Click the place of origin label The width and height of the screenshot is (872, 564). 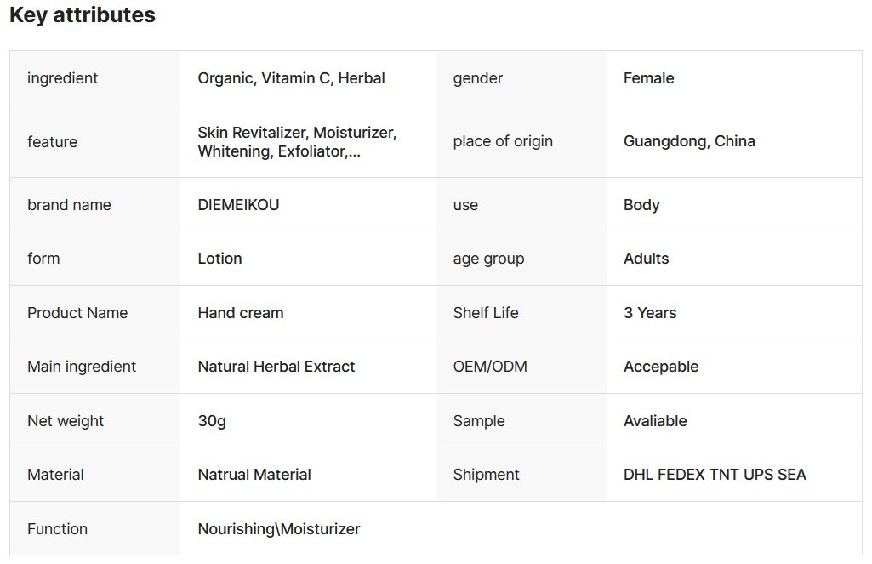click(x=503, y=141)
